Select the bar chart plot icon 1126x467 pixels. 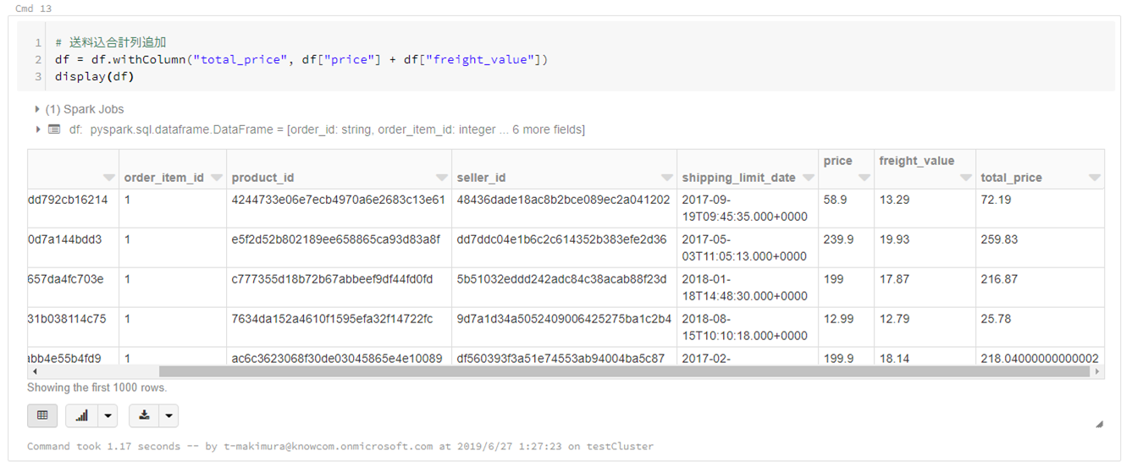coord(82,415)
